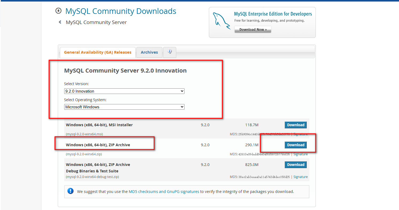399x210 pixels.
Task: Open the Select Operating System dropdown
Action: [124, 107]
